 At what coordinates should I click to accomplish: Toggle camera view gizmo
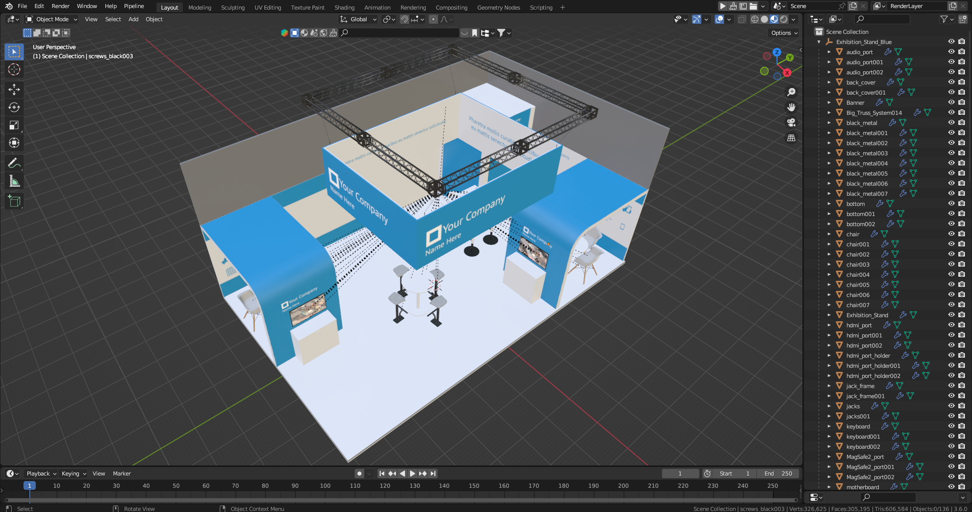point(791,122)
